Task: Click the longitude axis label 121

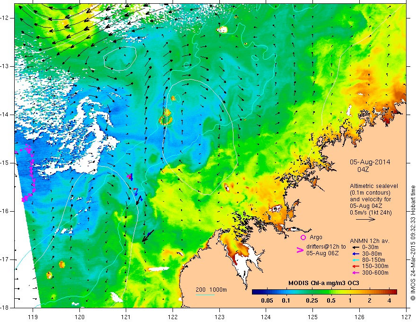Action: click(x=126, y=317)
